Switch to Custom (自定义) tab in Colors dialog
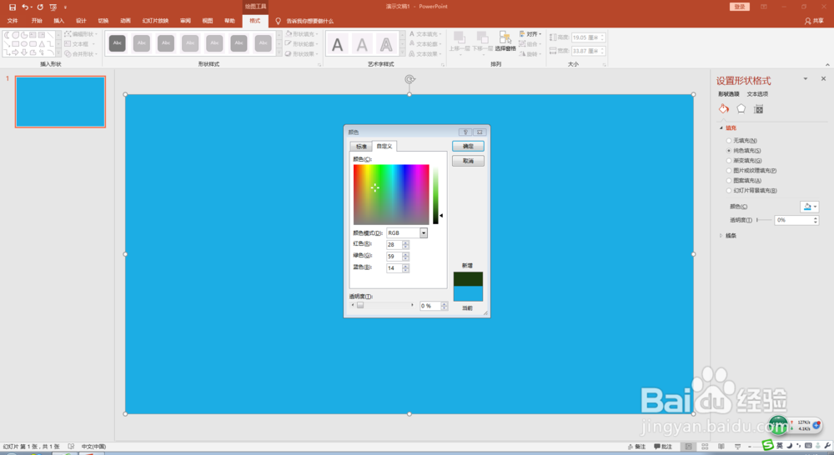 coord(384,146)
